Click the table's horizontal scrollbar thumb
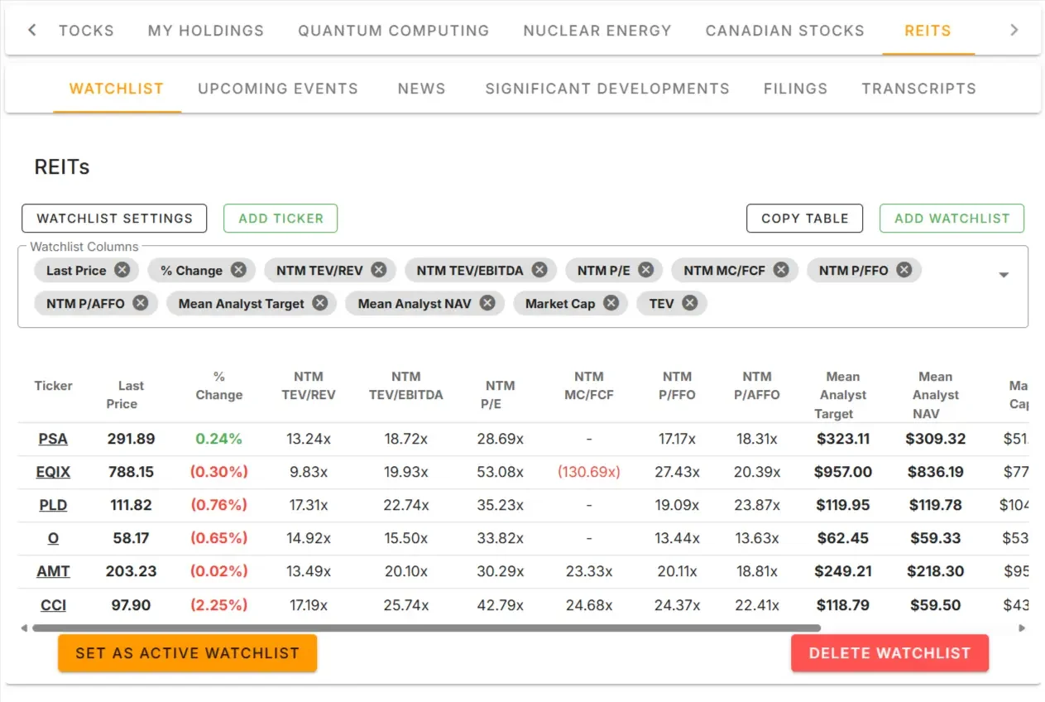This screenshot has width=1045, height=702. tap(426, 628)
